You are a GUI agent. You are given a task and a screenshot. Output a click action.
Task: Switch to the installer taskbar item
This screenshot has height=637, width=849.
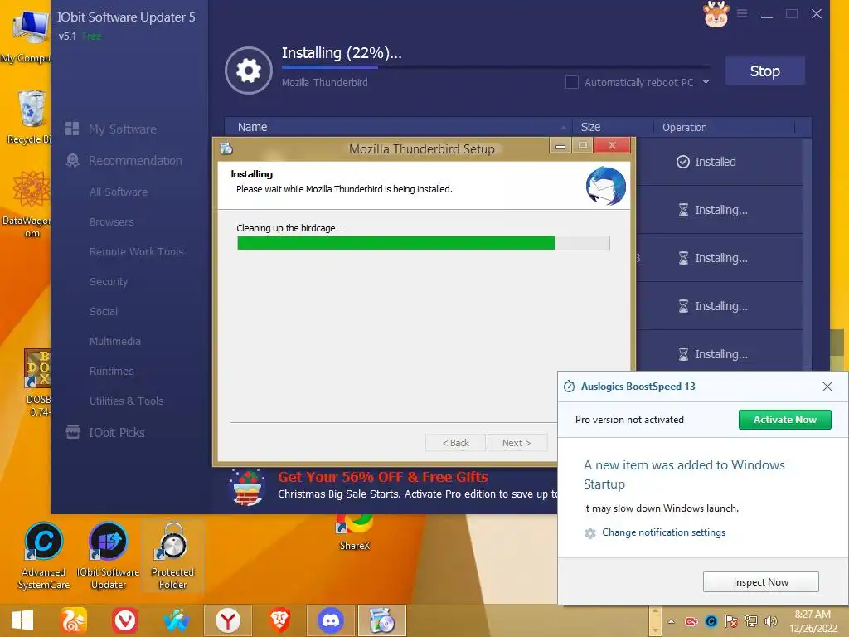pyautogui.click(x=382, y=620)
